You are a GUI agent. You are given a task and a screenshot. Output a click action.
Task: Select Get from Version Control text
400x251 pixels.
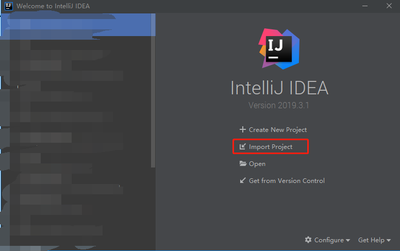tap(287, 181)
